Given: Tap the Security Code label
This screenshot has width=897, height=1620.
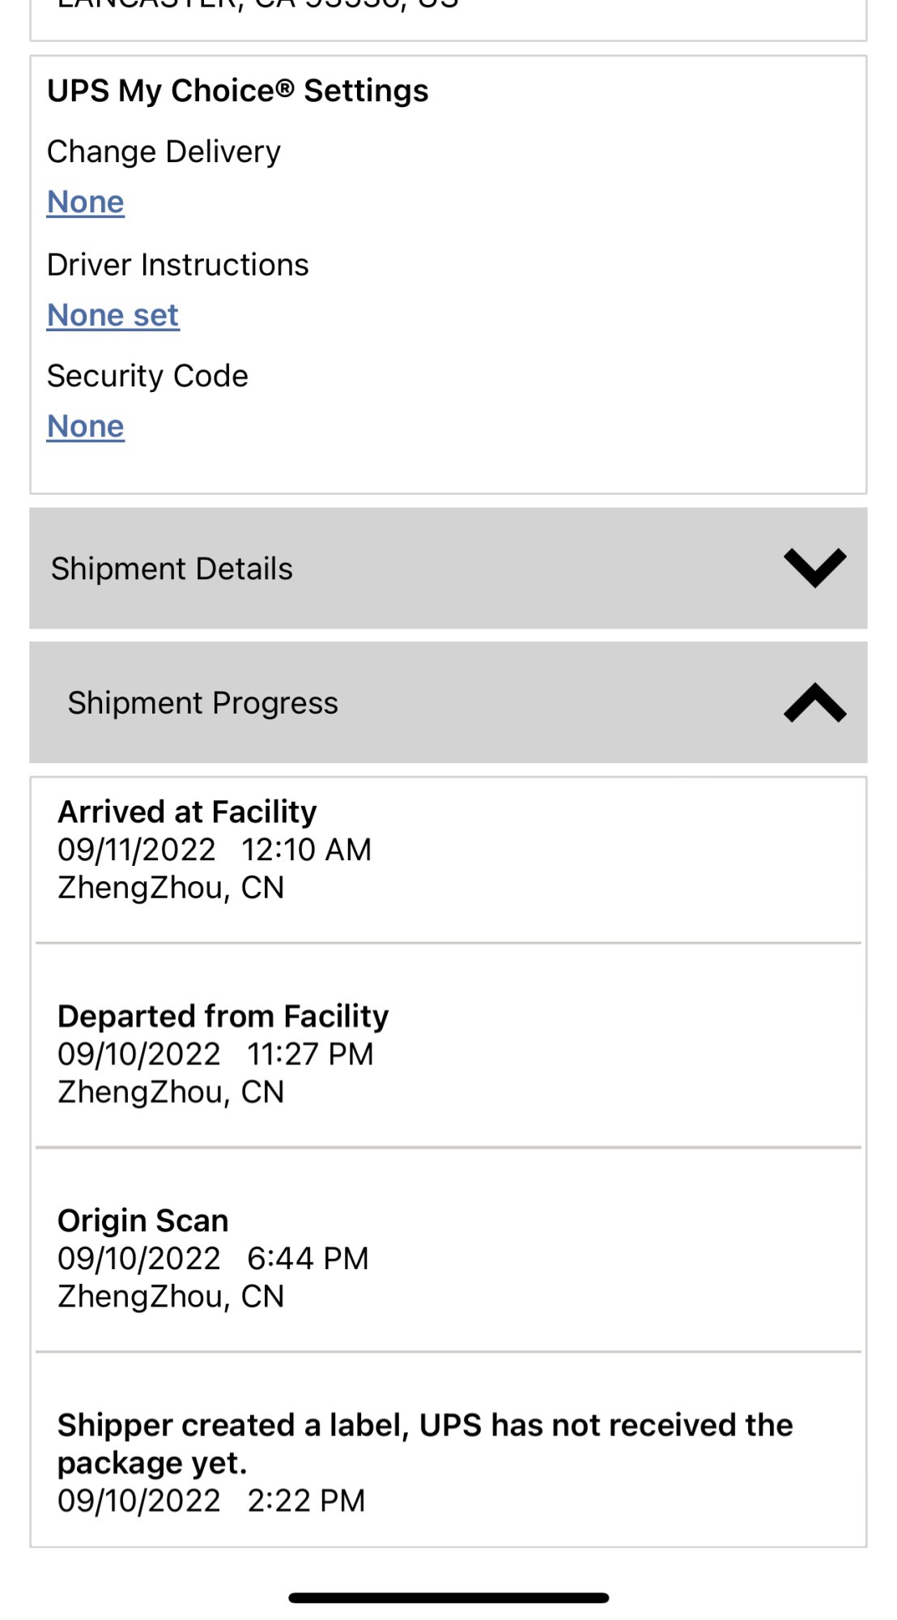Looking at the screenshot, I should click(x=147, y=376).
